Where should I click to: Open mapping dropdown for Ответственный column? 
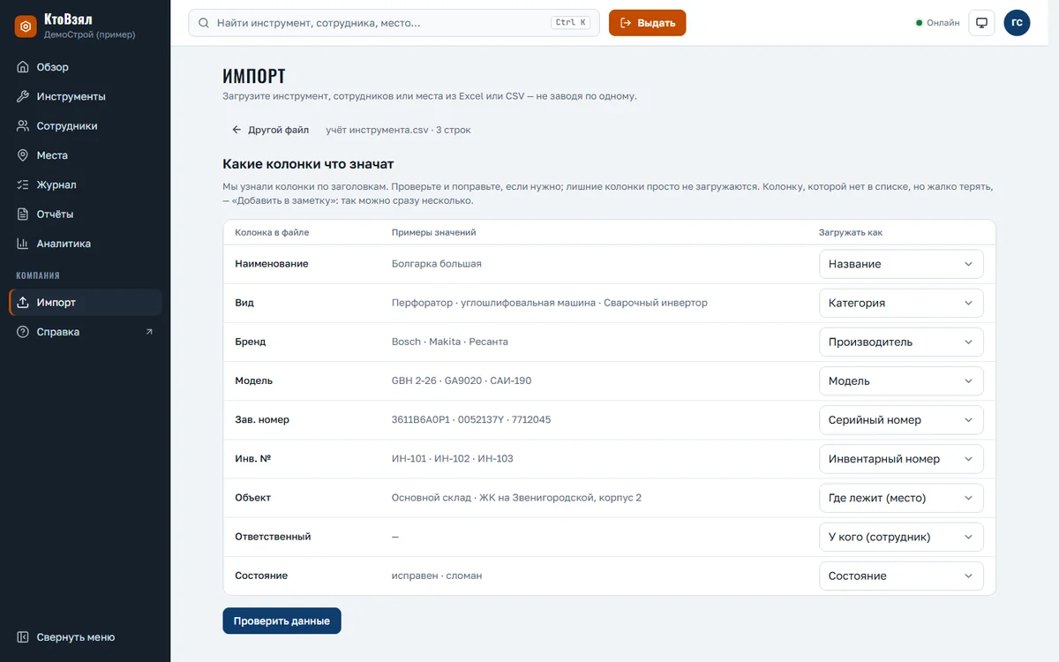901,537
